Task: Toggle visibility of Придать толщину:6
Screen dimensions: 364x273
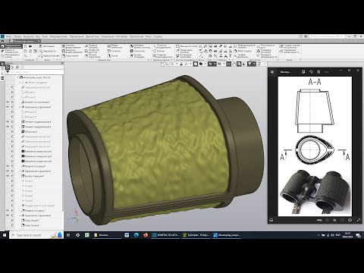Action: click(x=8, y=166)
